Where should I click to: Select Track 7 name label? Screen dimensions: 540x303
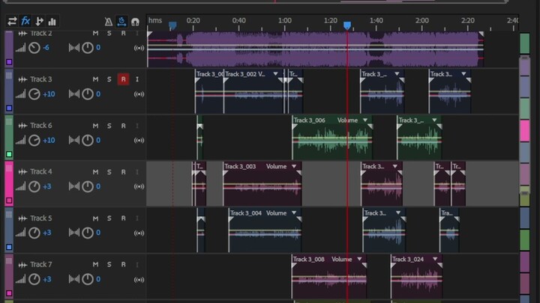pos(41,265)
